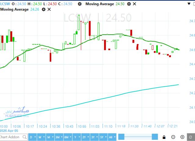Click the zoom out minus icon
The height and width of the screenshot is (141, 195).
coord(173,137)
